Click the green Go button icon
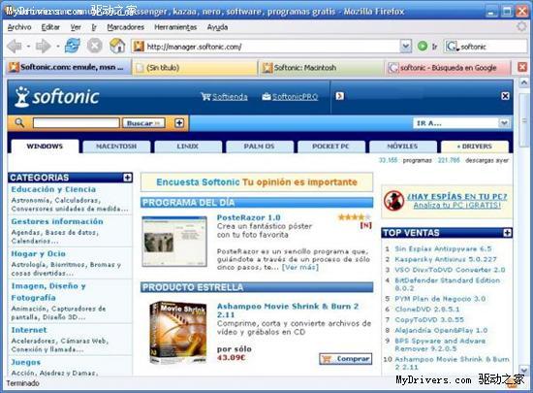Screen dimensions: 533x393 point(423,46)
